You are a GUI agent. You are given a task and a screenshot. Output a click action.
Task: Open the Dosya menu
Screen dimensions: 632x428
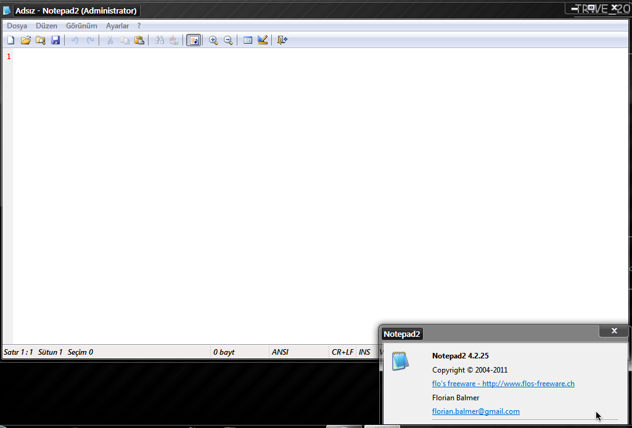coord(17,26)
